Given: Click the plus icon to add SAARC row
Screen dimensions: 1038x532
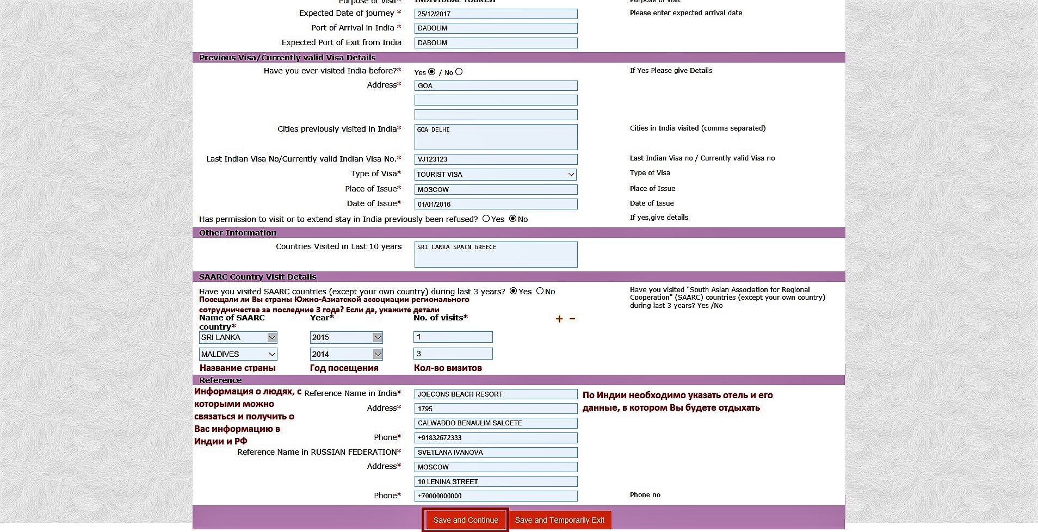Looking at the screenshot, I should click(559, 319).
